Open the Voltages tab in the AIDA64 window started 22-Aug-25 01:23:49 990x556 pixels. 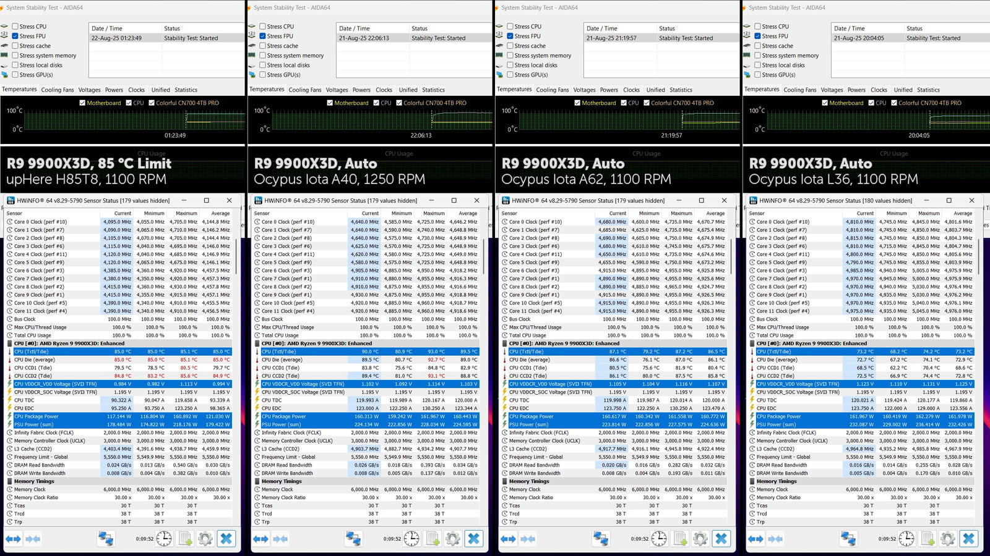(89, 90)
